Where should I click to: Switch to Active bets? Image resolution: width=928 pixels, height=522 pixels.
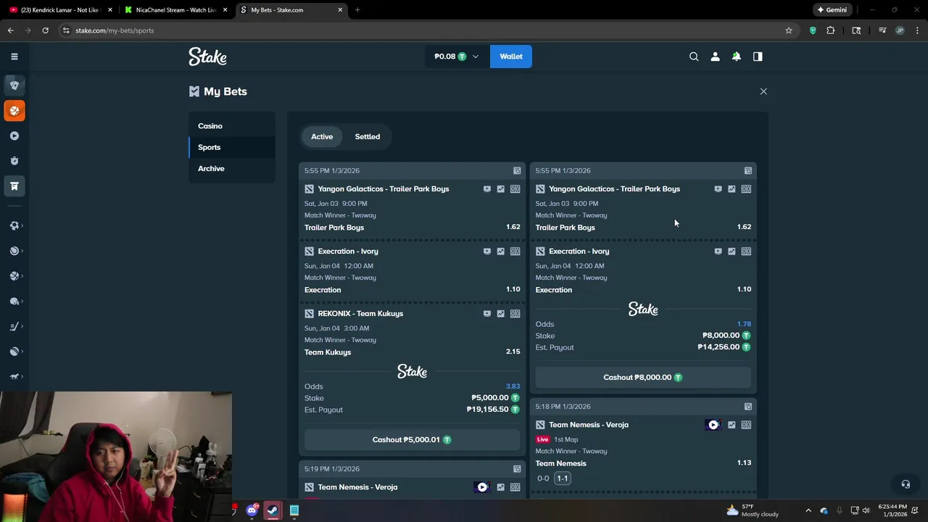[322, 136]
